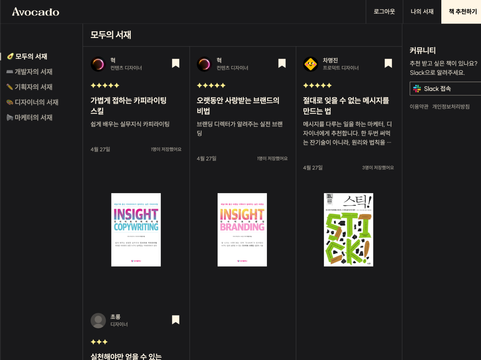
Task: Select 디자이너의 서재 category
Action: click(x=36, y=102)
